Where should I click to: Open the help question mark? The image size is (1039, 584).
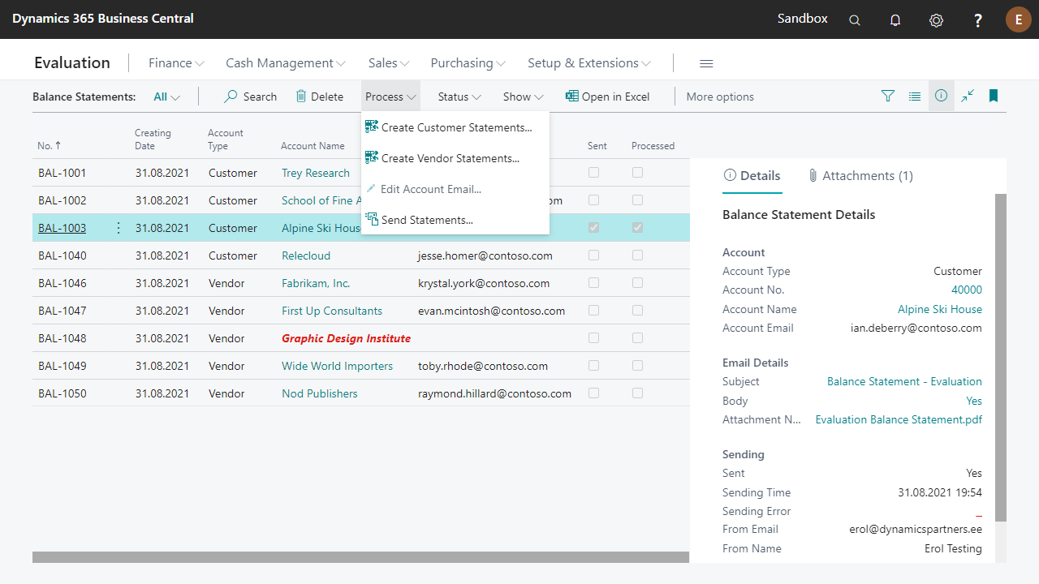point(978,20)
